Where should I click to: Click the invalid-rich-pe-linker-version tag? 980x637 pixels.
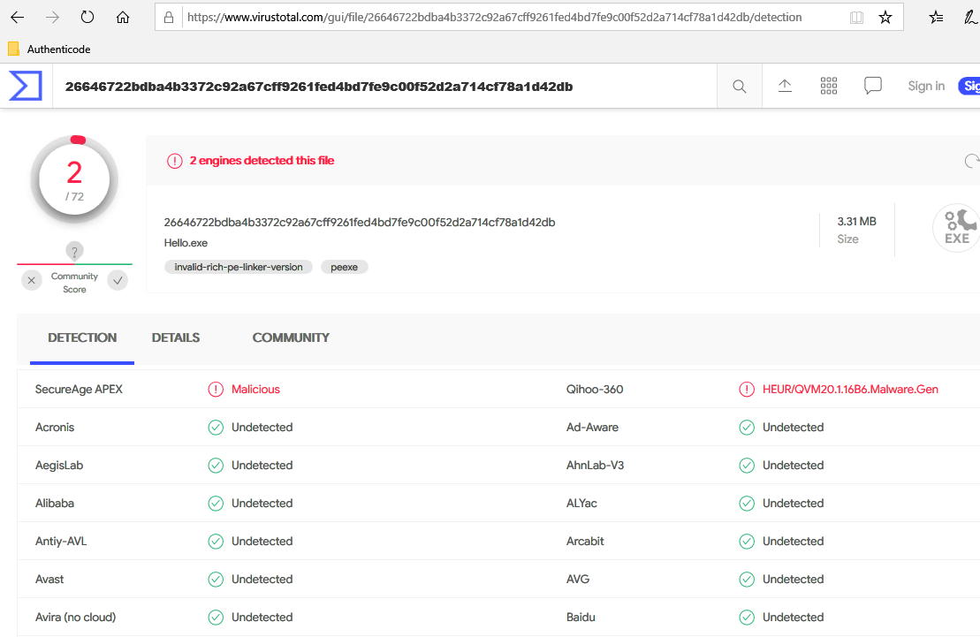pyautogui.click(x=239, y=267)
